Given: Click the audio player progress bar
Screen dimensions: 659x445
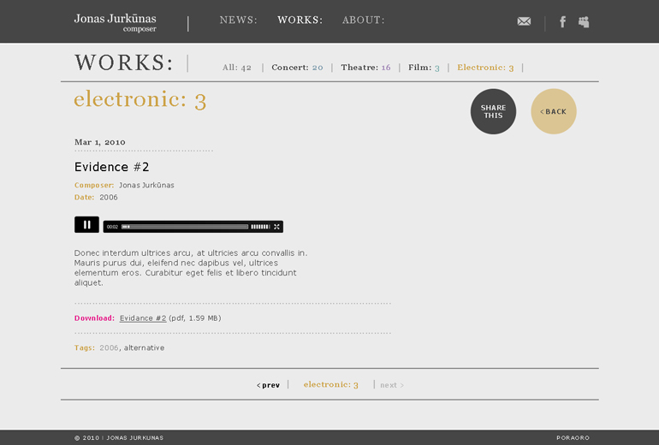Looking at the screenshot, I should coord(185,227).
